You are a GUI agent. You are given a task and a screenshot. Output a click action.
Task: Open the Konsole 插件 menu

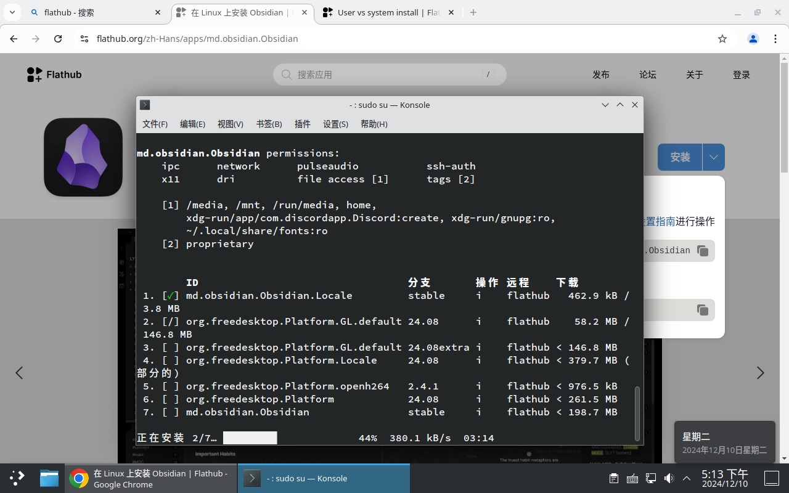[303, 124]
